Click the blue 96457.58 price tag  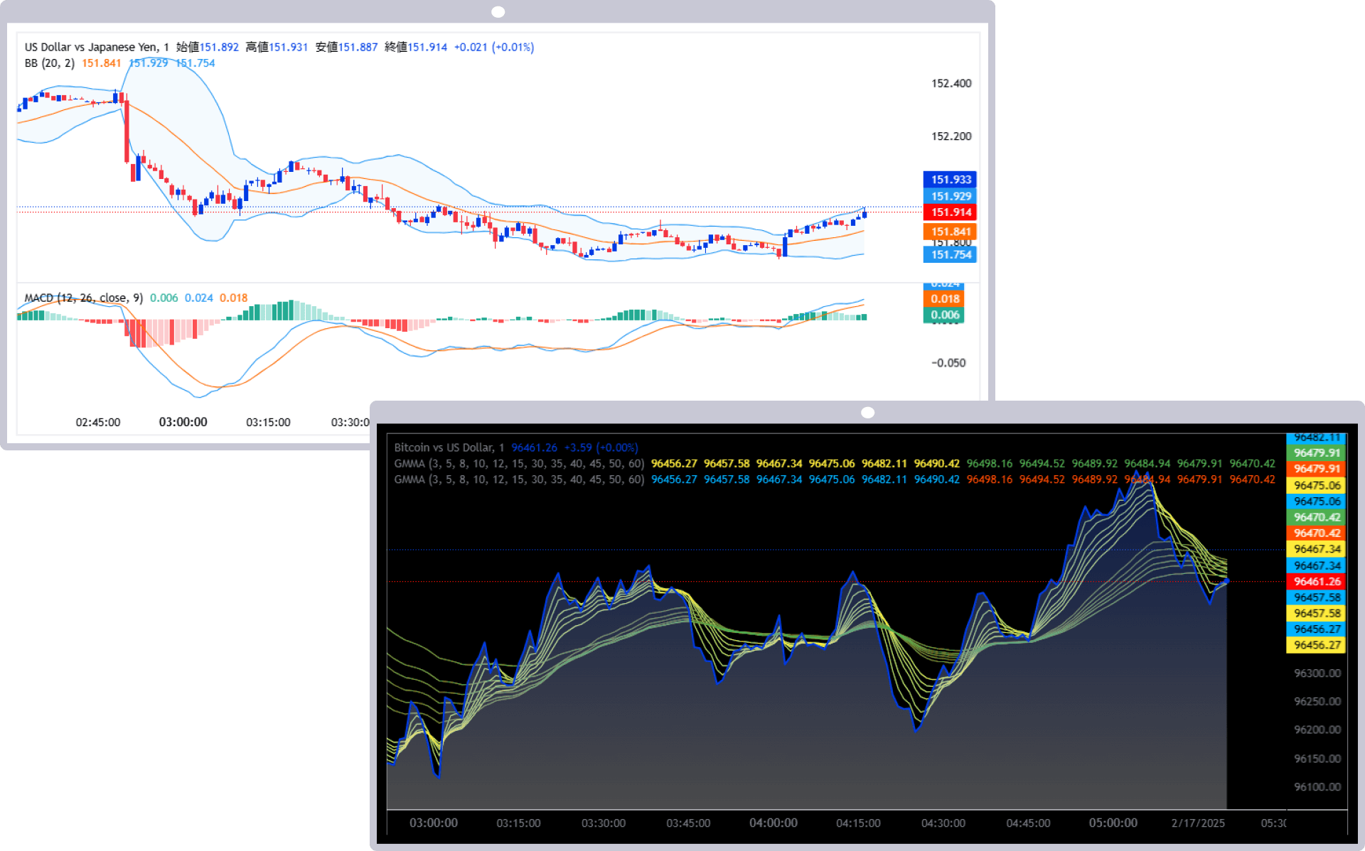[x=1316, y=597]
